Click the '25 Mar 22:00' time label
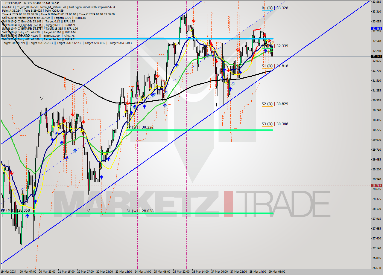383x275 pixels. click(181, 272)
